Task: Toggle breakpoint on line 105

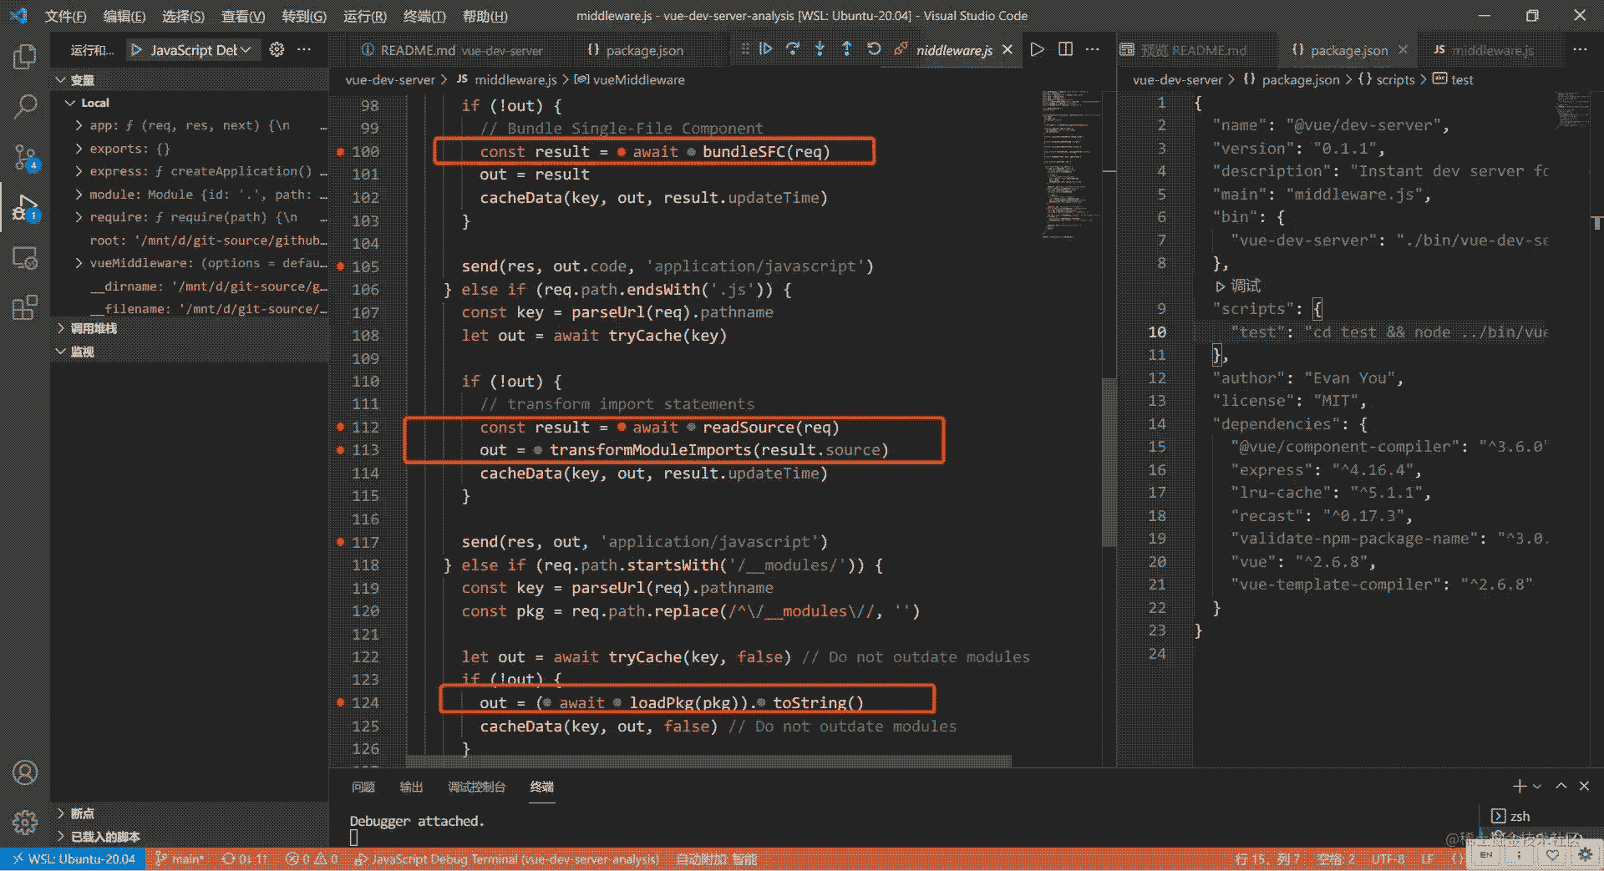Action: click(x=340, y=266)
